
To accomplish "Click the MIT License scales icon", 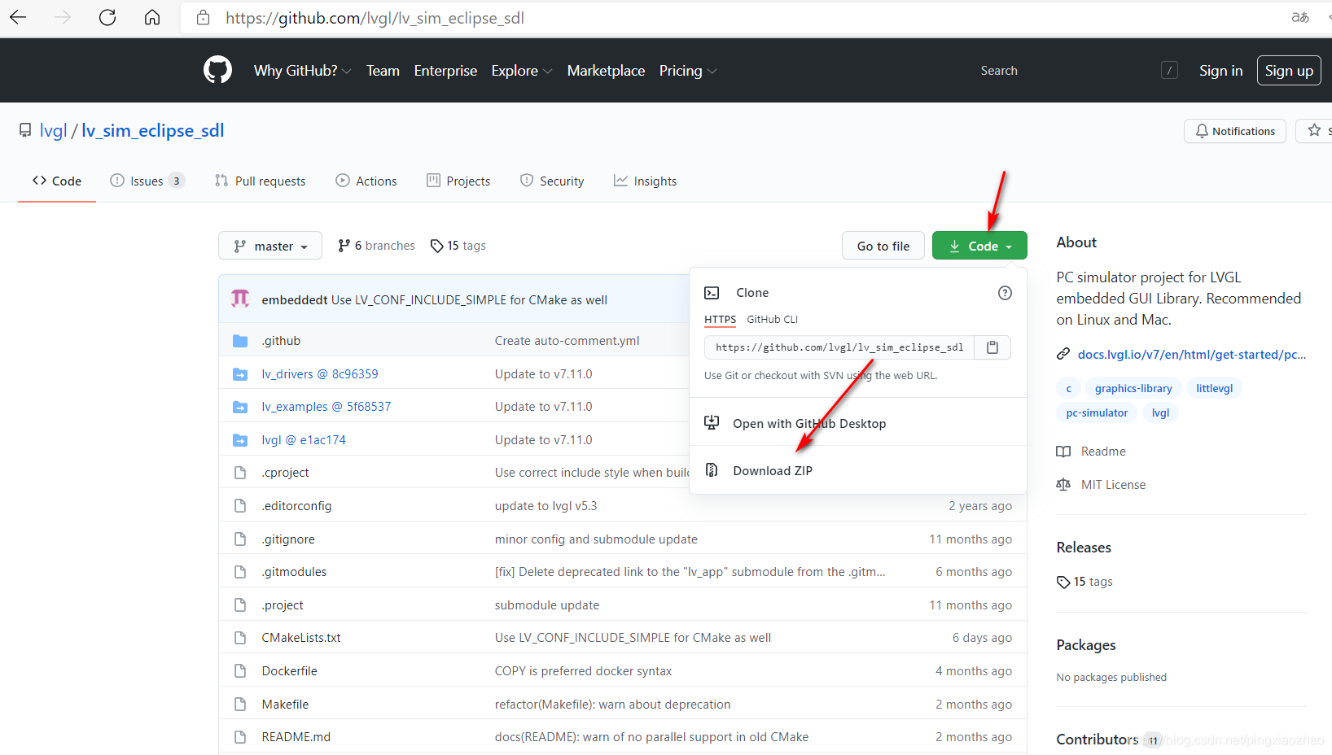I will (1063, 485).
